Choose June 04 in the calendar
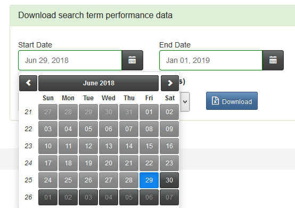The image size is (295, 208). 68,129
